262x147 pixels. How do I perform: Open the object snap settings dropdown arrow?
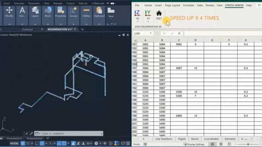(68, 143)
